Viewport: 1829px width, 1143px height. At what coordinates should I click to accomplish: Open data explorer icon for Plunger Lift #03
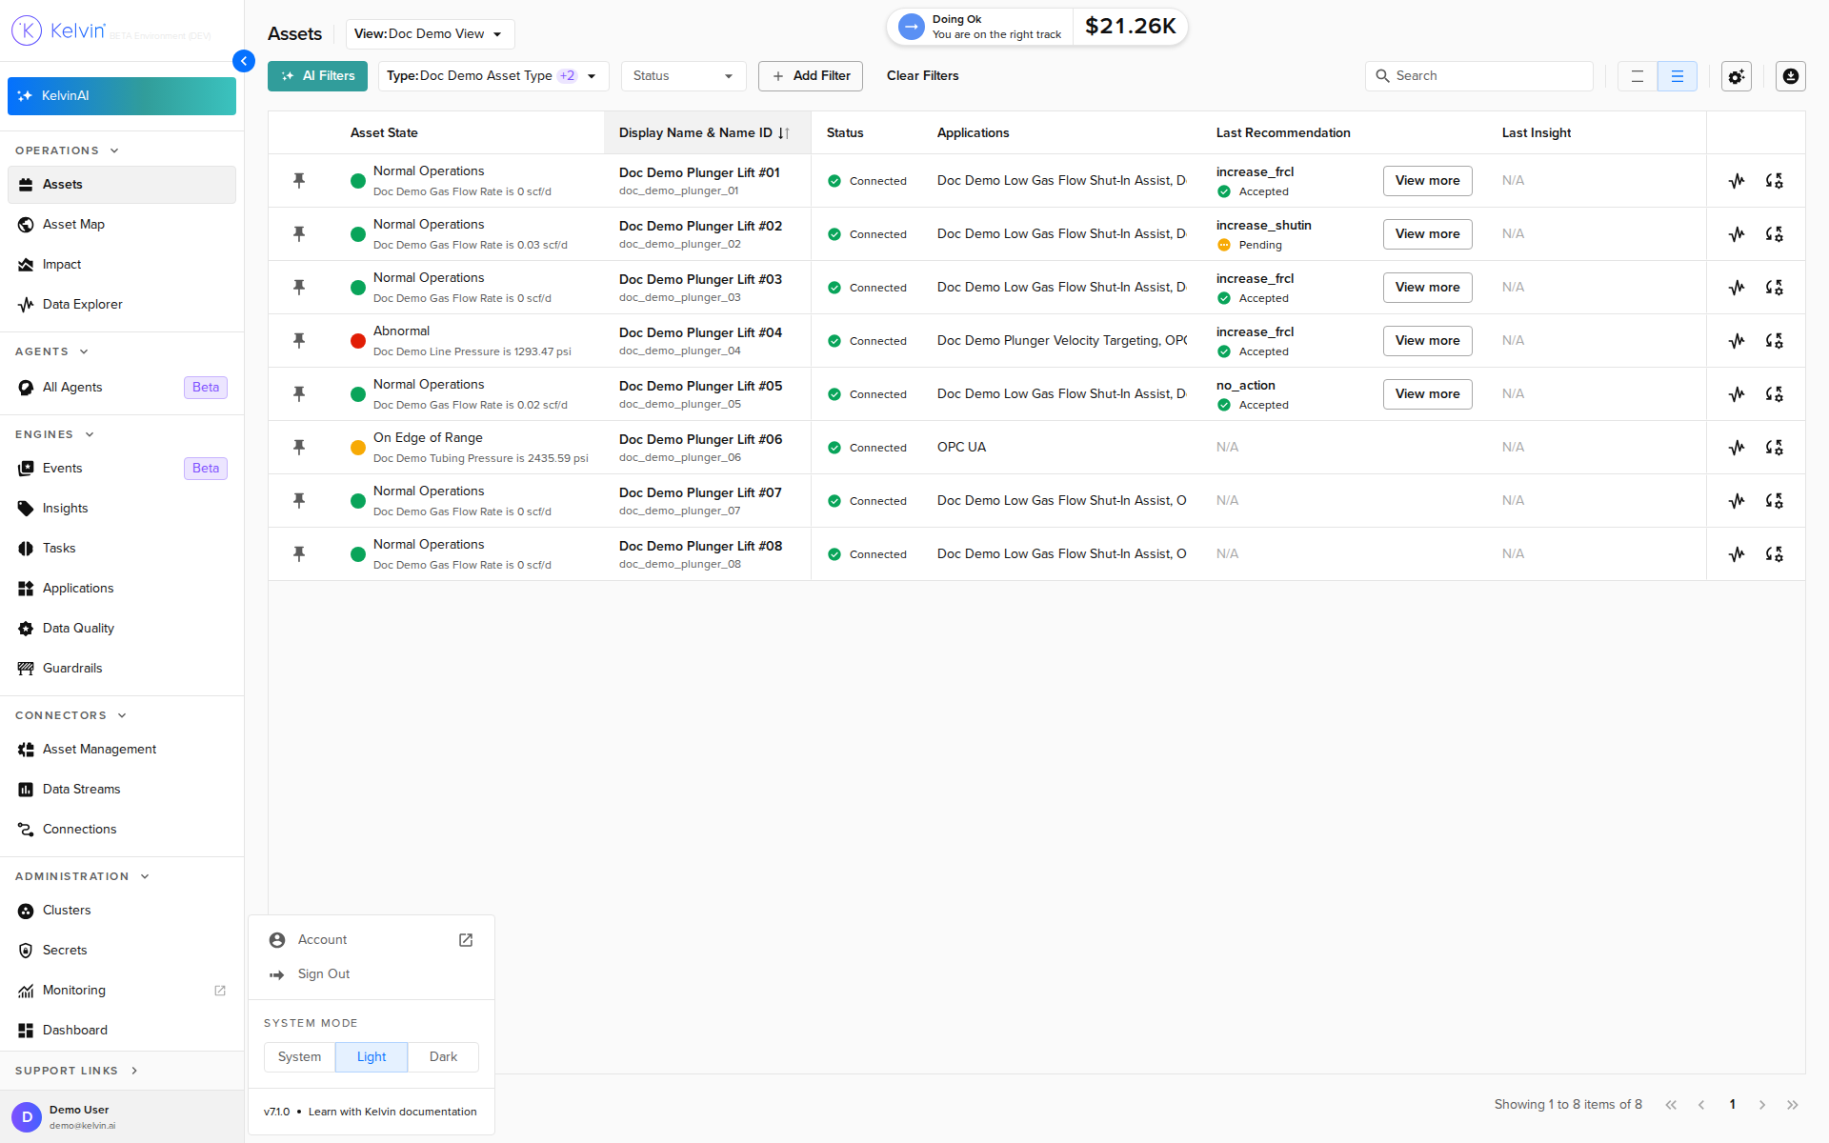(x=1737, y=287)
